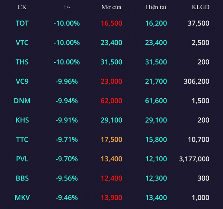
Task: Open the TOT stock symbol
Action: coord(22,23)
